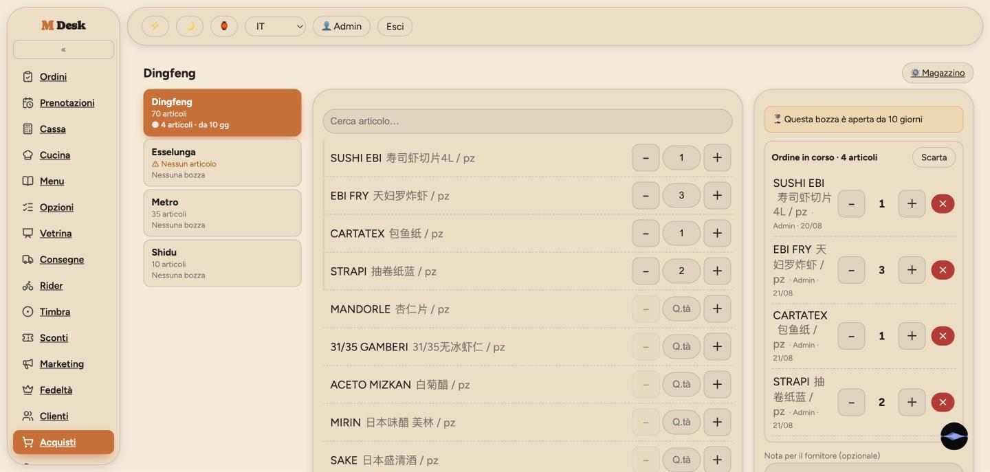Image resolution: width=990 pixels, height=472 pixels.
Task: Add 31/35 GAMBERI with the plus button
Action: 717,347
